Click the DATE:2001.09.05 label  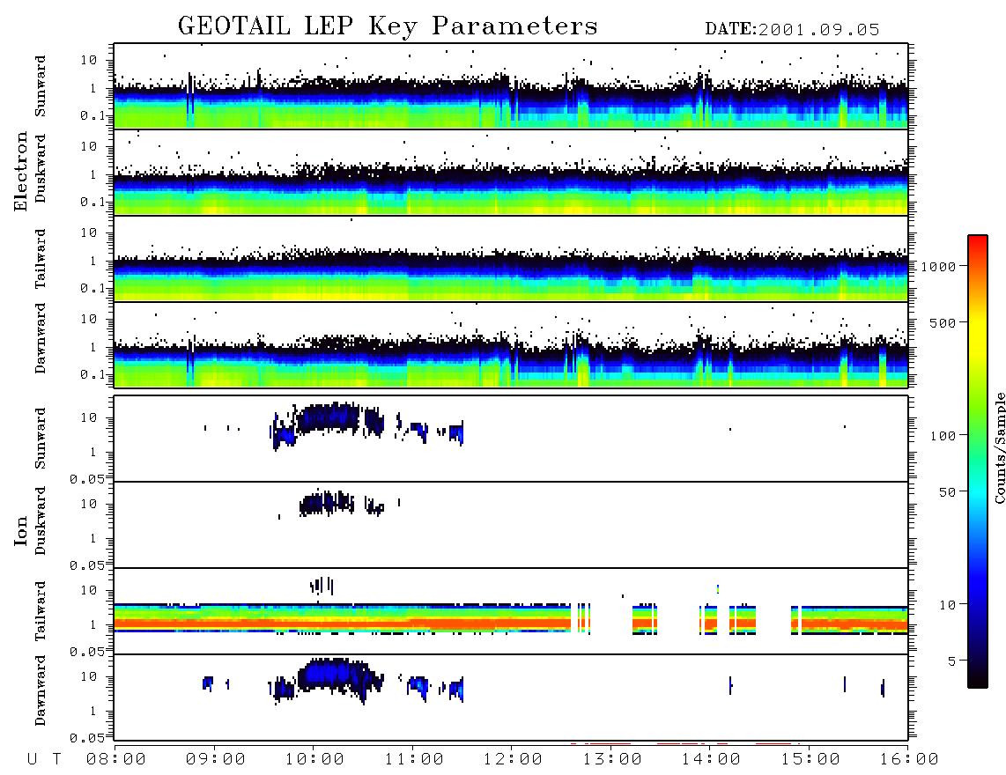pos(792,30)
